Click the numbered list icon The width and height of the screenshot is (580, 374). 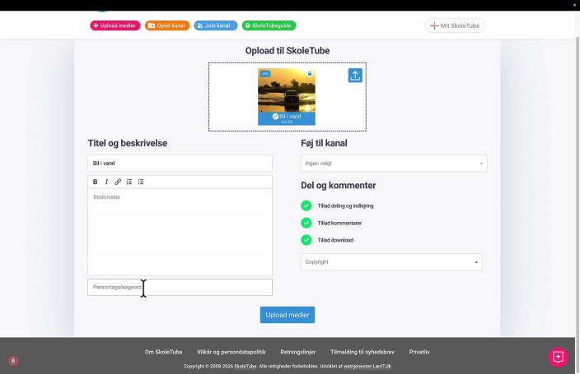pyautogui.click(x=129, y=182)
